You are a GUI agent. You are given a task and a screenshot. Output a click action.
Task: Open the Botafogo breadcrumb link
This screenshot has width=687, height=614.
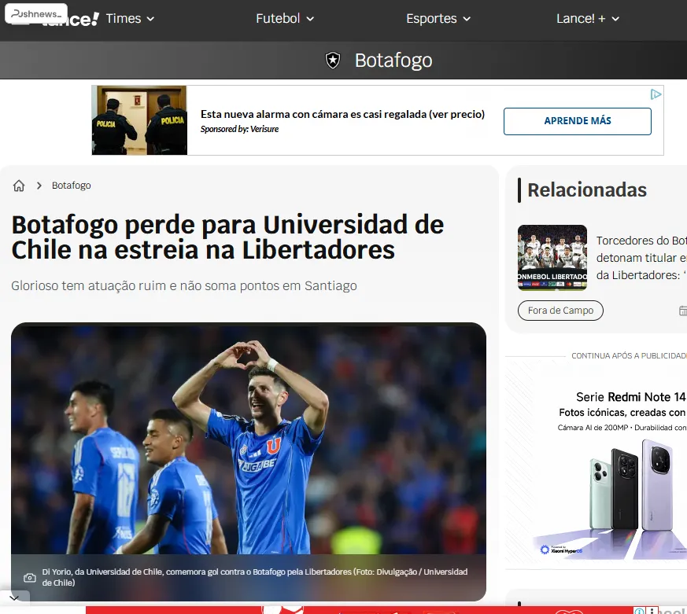(x=71, y=185)
